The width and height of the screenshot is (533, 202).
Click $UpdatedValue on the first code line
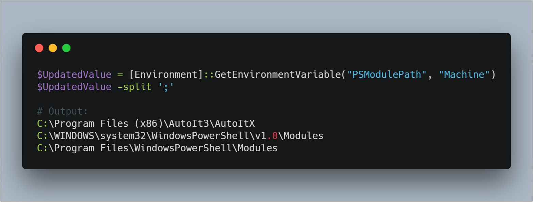point(74,74)
